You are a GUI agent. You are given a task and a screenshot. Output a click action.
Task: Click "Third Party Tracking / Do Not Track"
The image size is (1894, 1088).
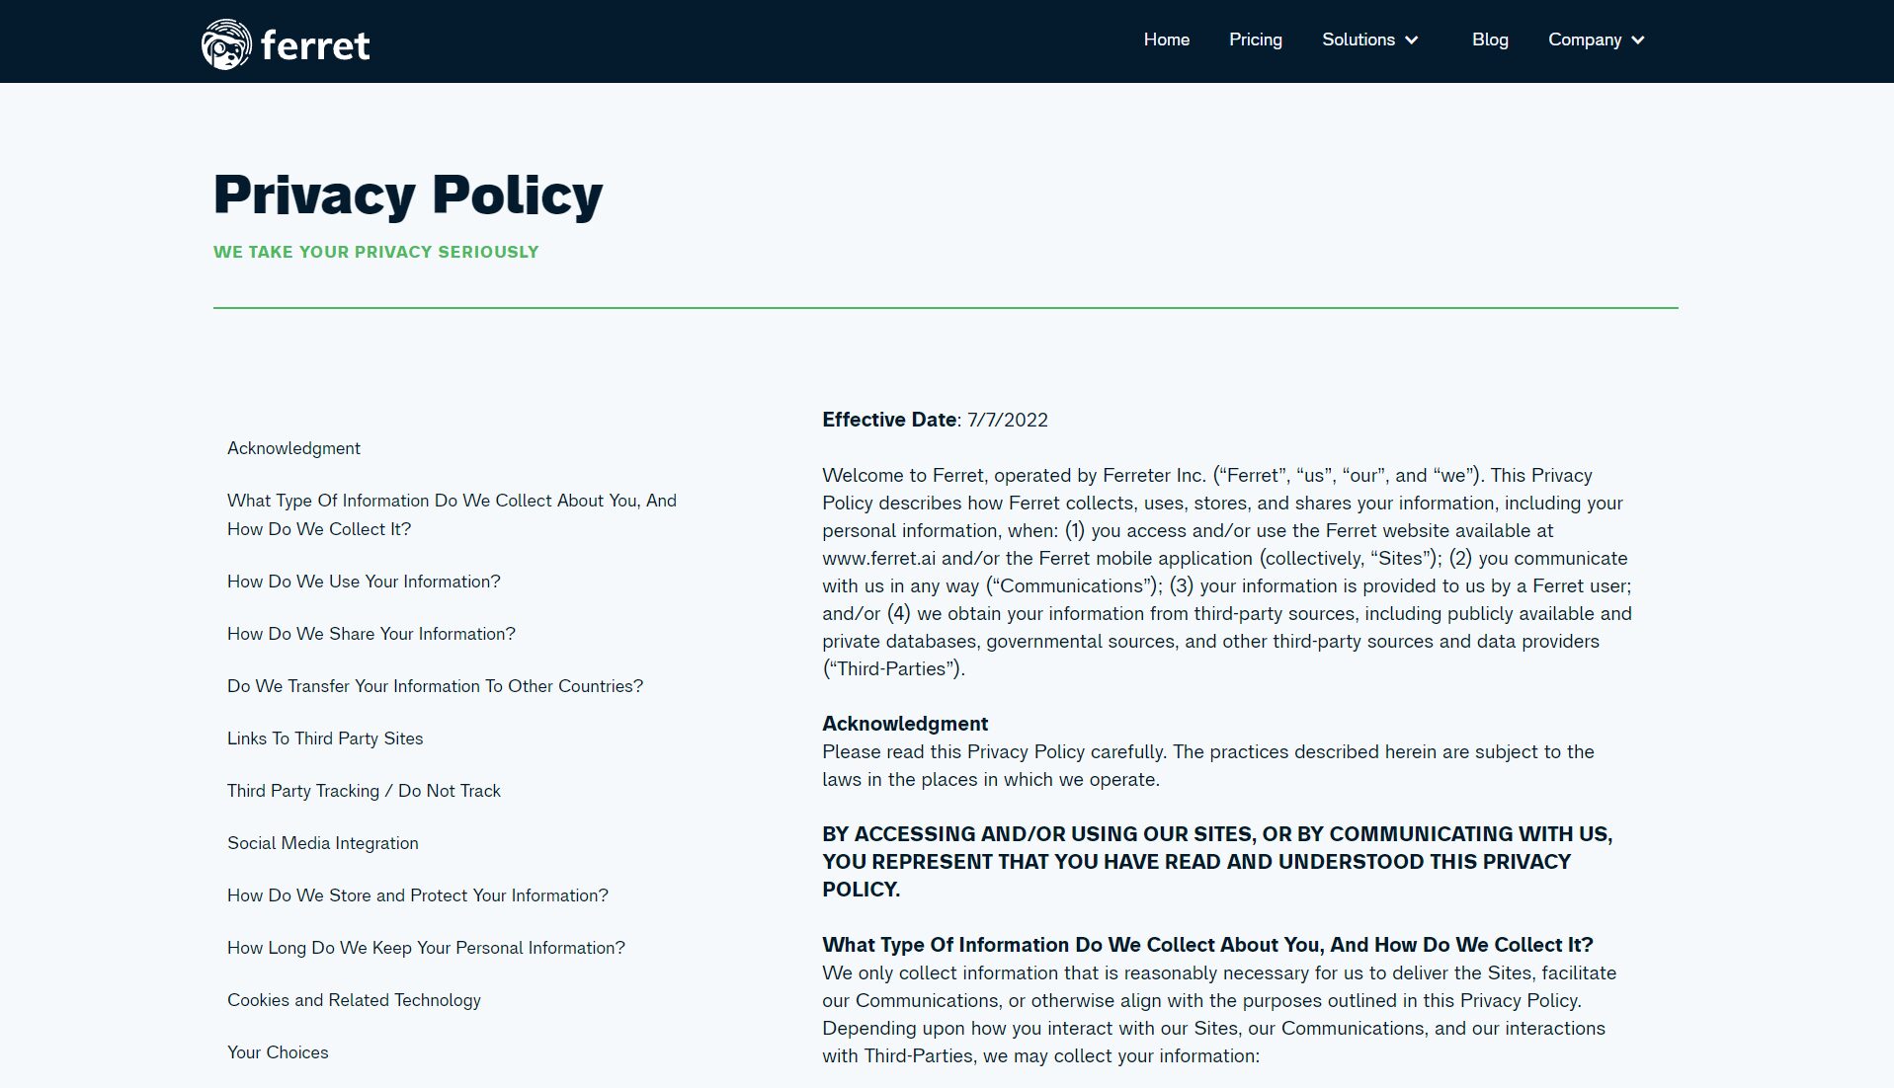coord(364,791)
